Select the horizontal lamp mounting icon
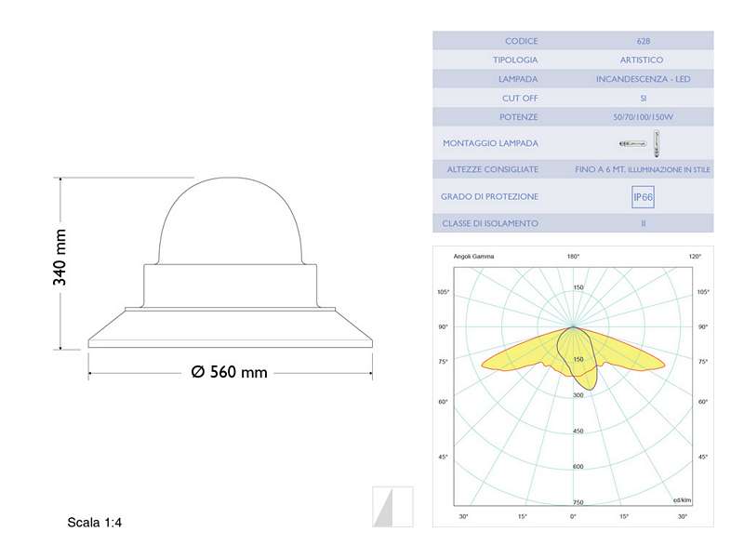Screen dimensions: 744x558 coord(632,141)
